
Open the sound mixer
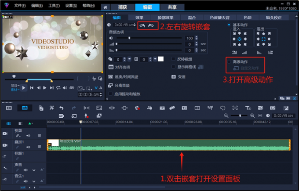point(149,108)
